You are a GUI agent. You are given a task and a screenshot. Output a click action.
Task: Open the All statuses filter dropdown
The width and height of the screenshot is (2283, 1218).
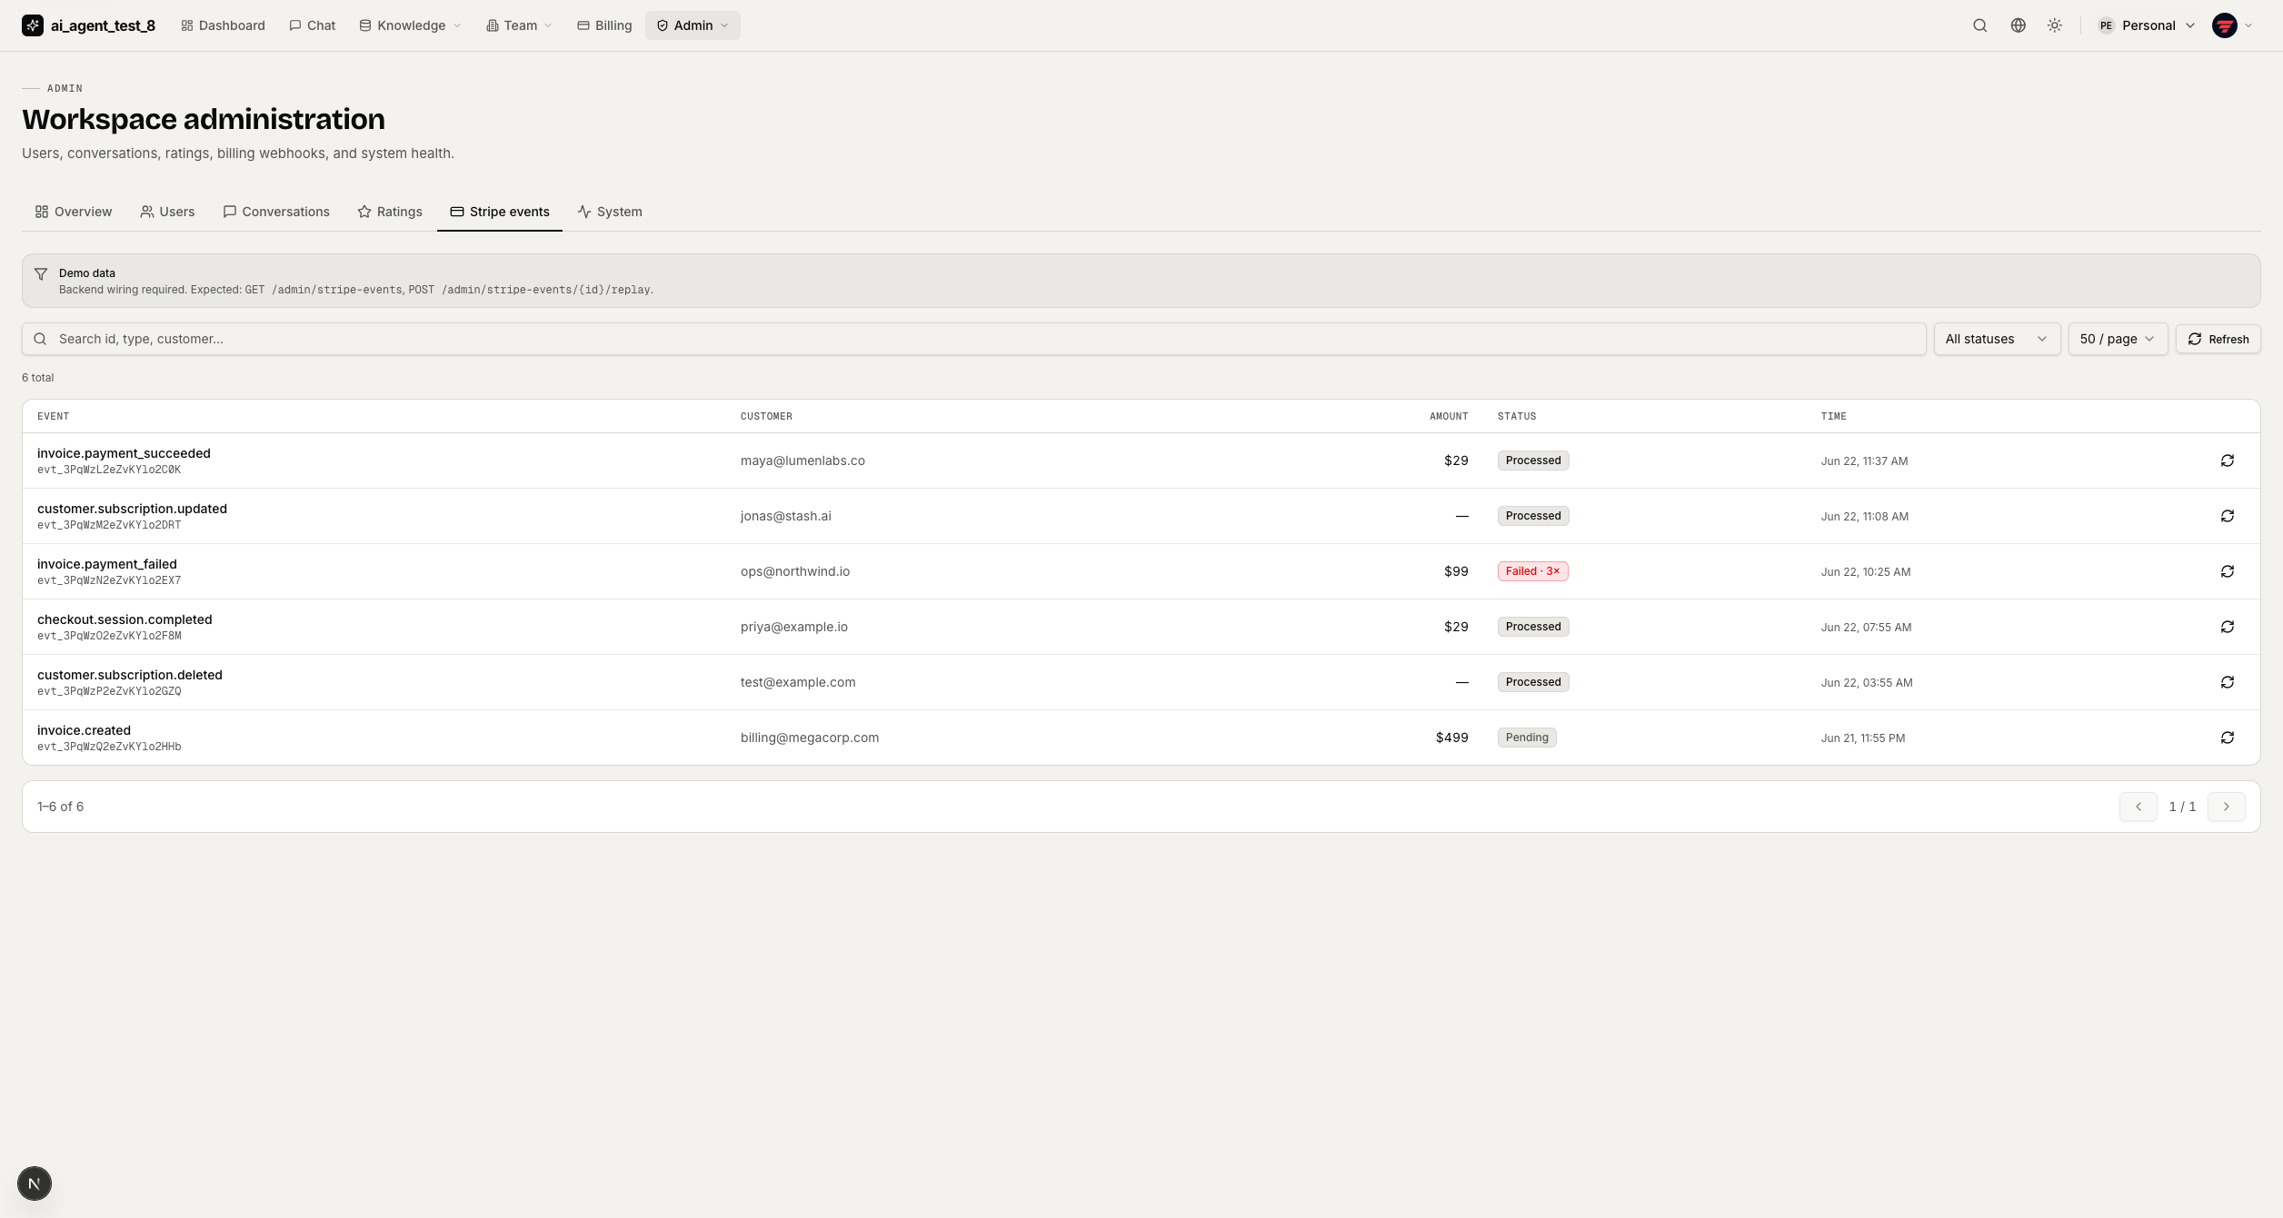[x=1997, y=339]
